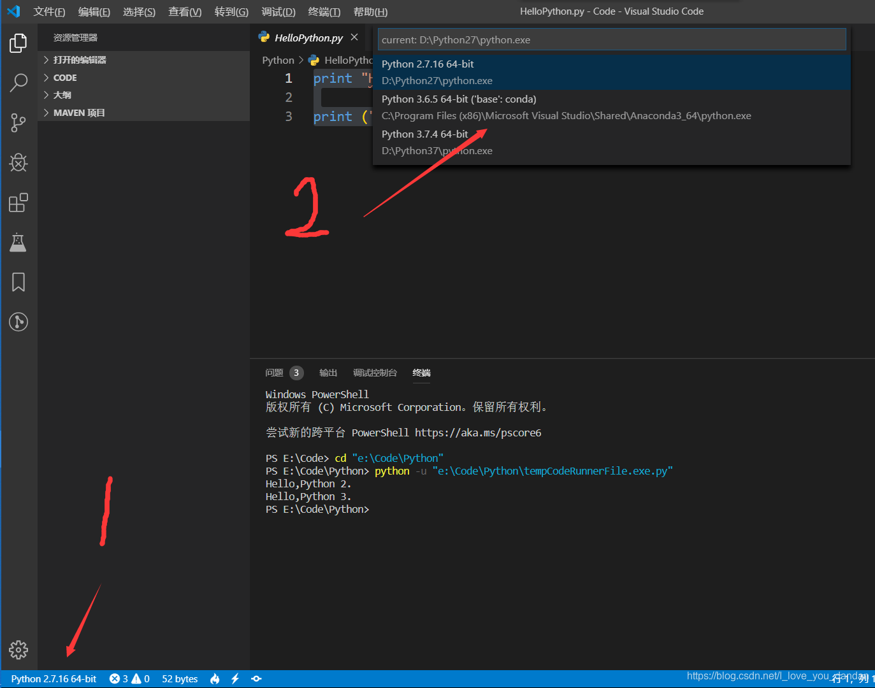Click the HelloPython breadcrumb file item
The width and height of the screenshot is (875, 688).
pyautogui.click(x=341, y=60)
